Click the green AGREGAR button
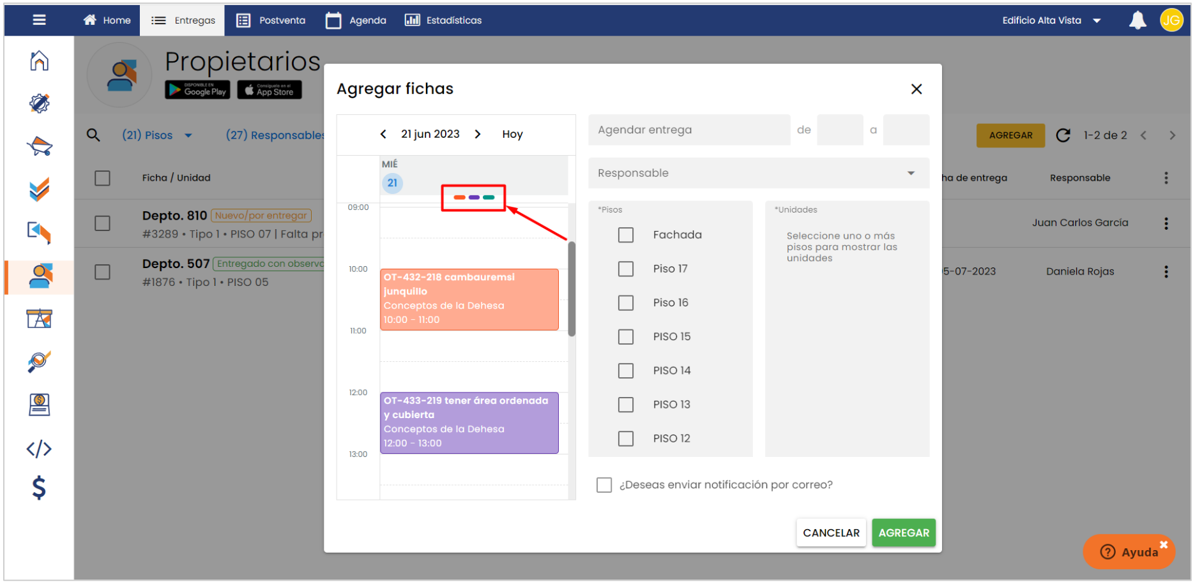Image resolution: width=1193 pixels, height=584 pixels. click(904, 533)
